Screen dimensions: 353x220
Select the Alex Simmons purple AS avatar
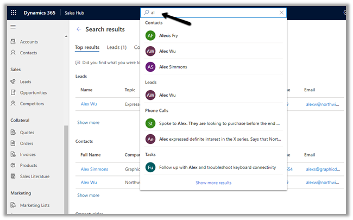tap(150, 67)
